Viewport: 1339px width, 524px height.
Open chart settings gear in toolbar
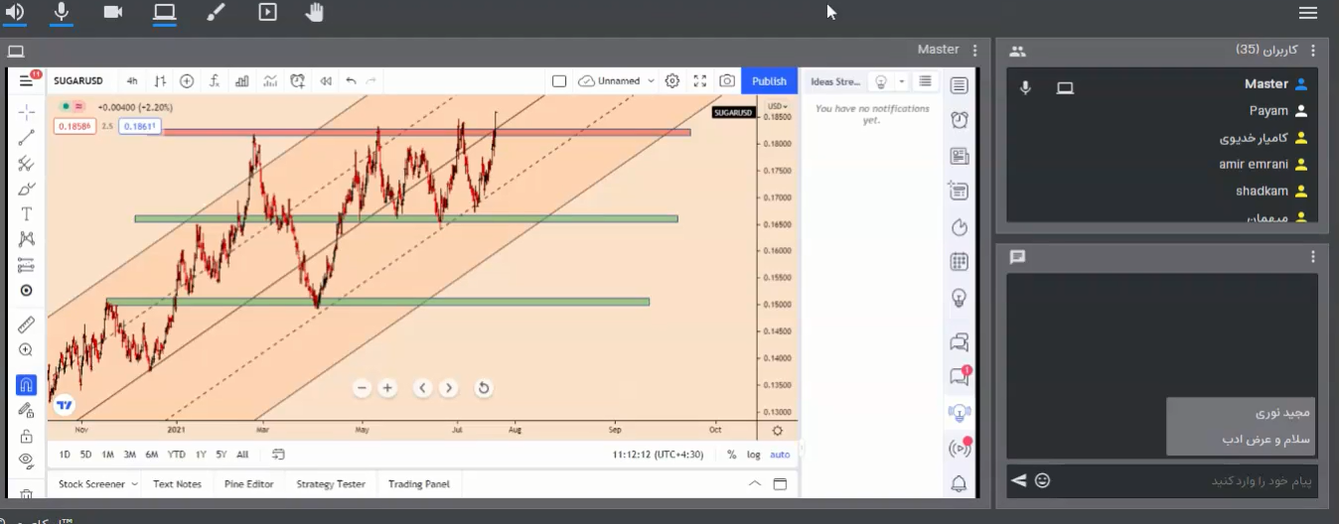[672, 81]
